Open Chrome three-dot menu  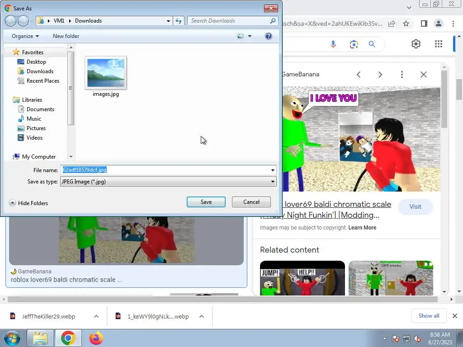pyautogui.click(x=453, y=23)
